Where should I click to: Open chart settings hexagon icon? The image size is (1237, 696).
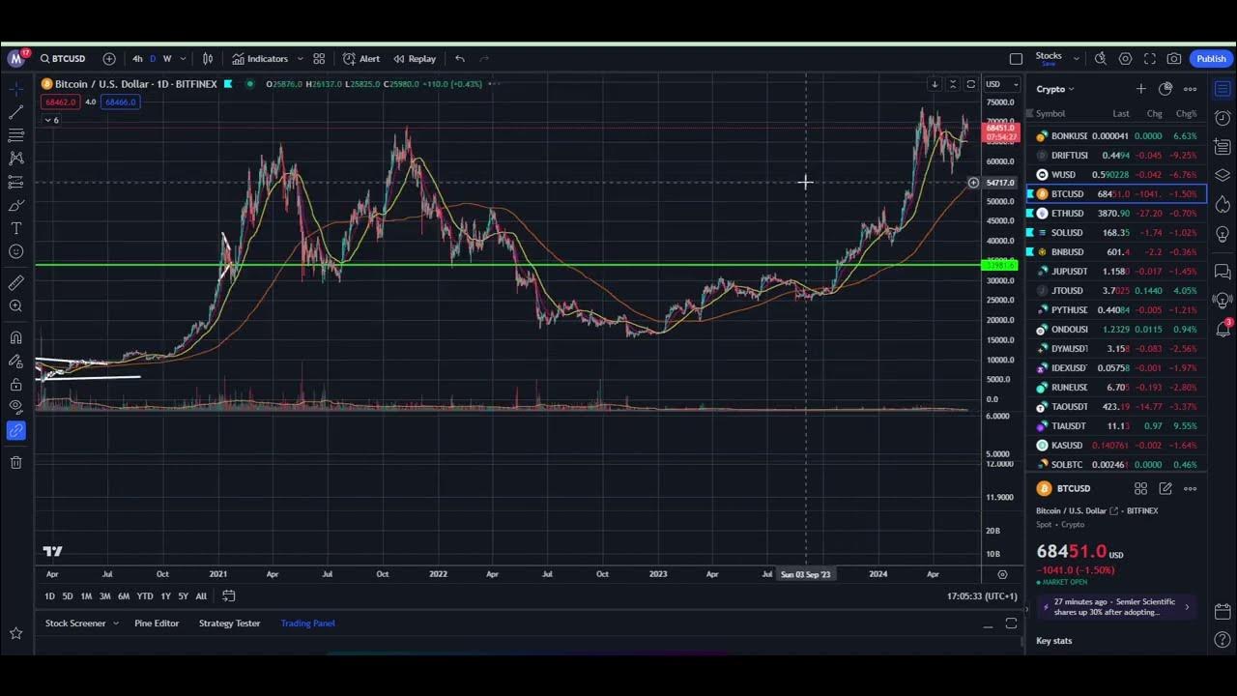[x=1125, y=59]
